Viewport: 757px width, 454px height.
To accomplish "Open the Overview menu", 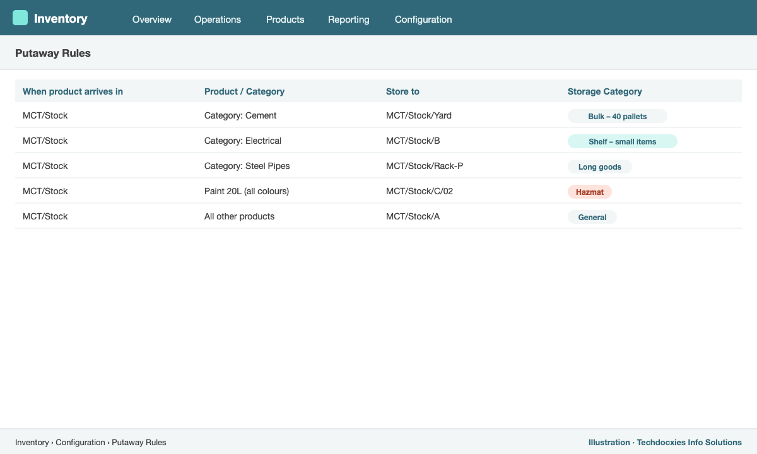I will [x=152, y=20].
